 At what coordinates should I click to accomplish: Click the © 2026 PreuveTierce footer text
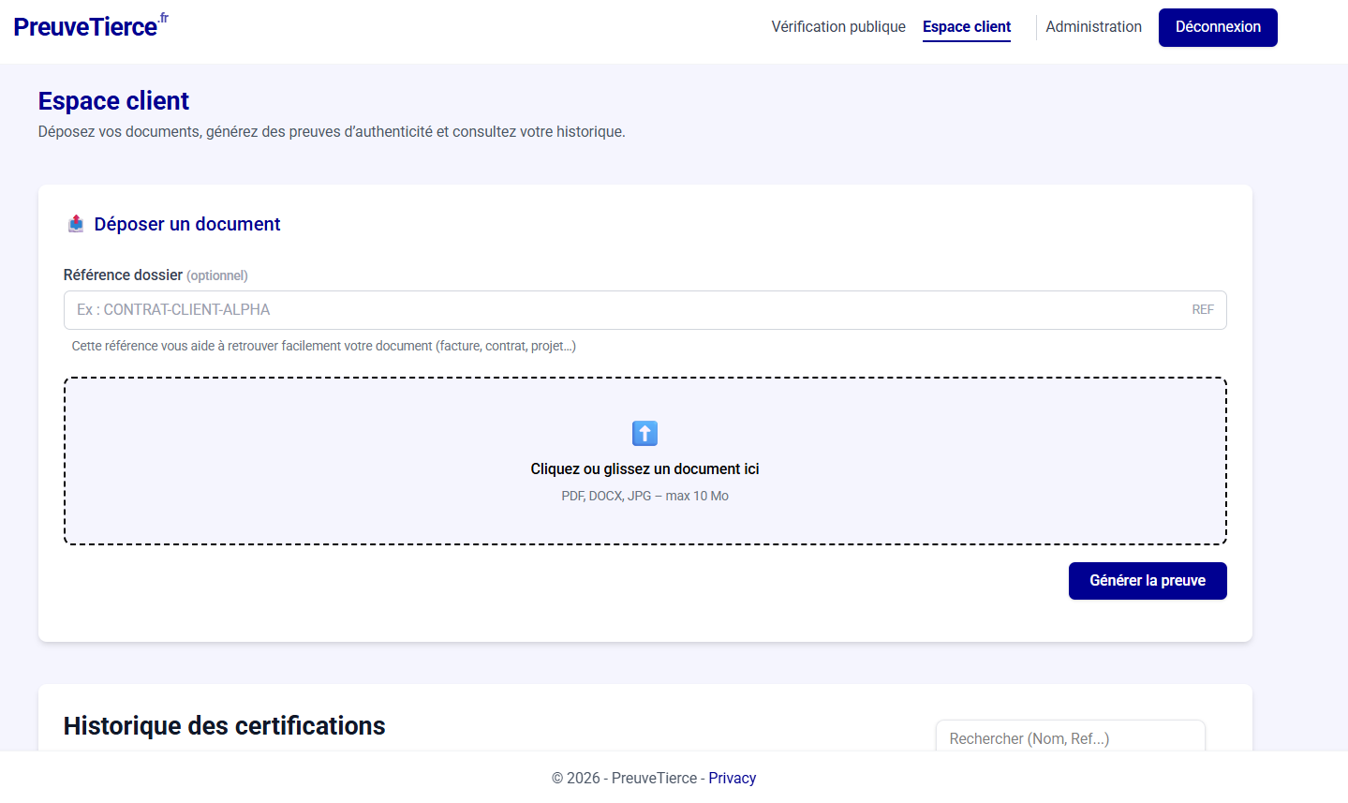[x=623, y=778]
